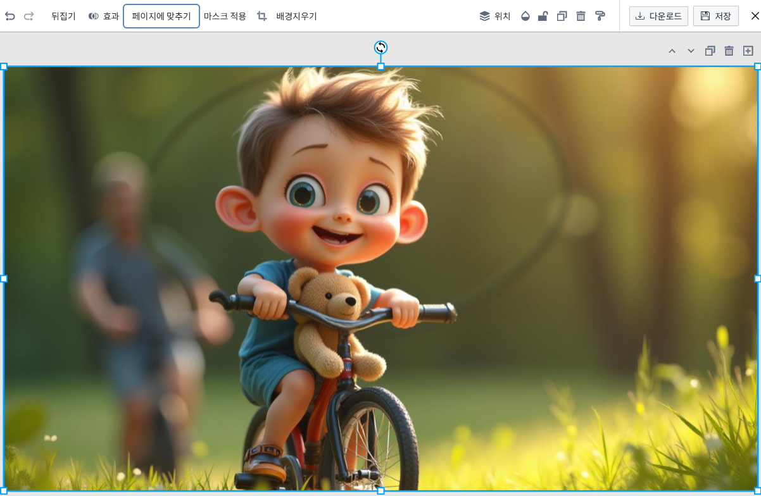Open flip options via 뒤집기
This screenshot has height=496, width=761.
click(x=63, y=16)
